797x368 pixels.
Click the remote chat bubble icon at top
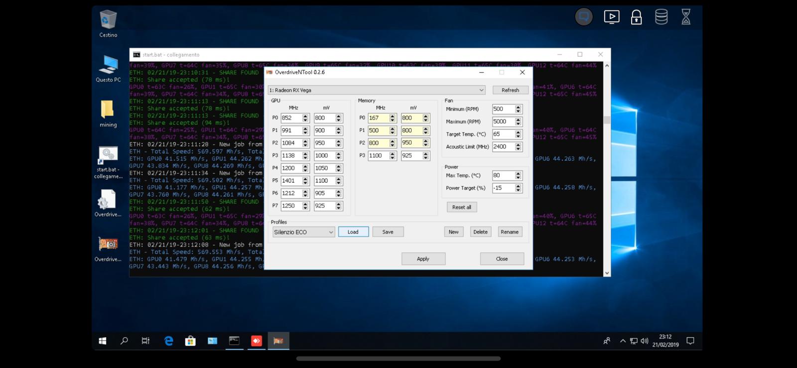[584, 17]
